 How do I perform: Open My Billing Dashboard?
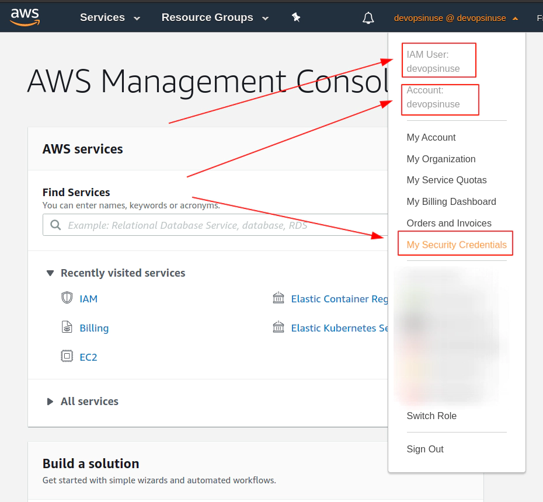pyautogui.click(x=451, y=201)
